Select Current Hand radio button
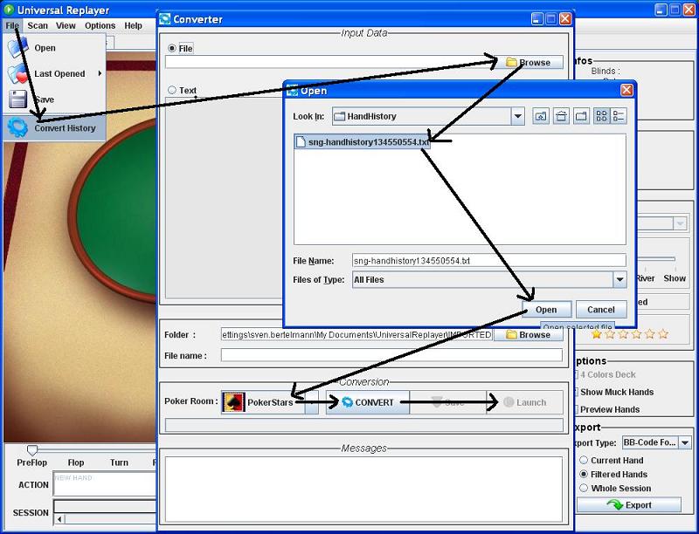Screen dimensions: 699x534 click(x=584, y=460)
